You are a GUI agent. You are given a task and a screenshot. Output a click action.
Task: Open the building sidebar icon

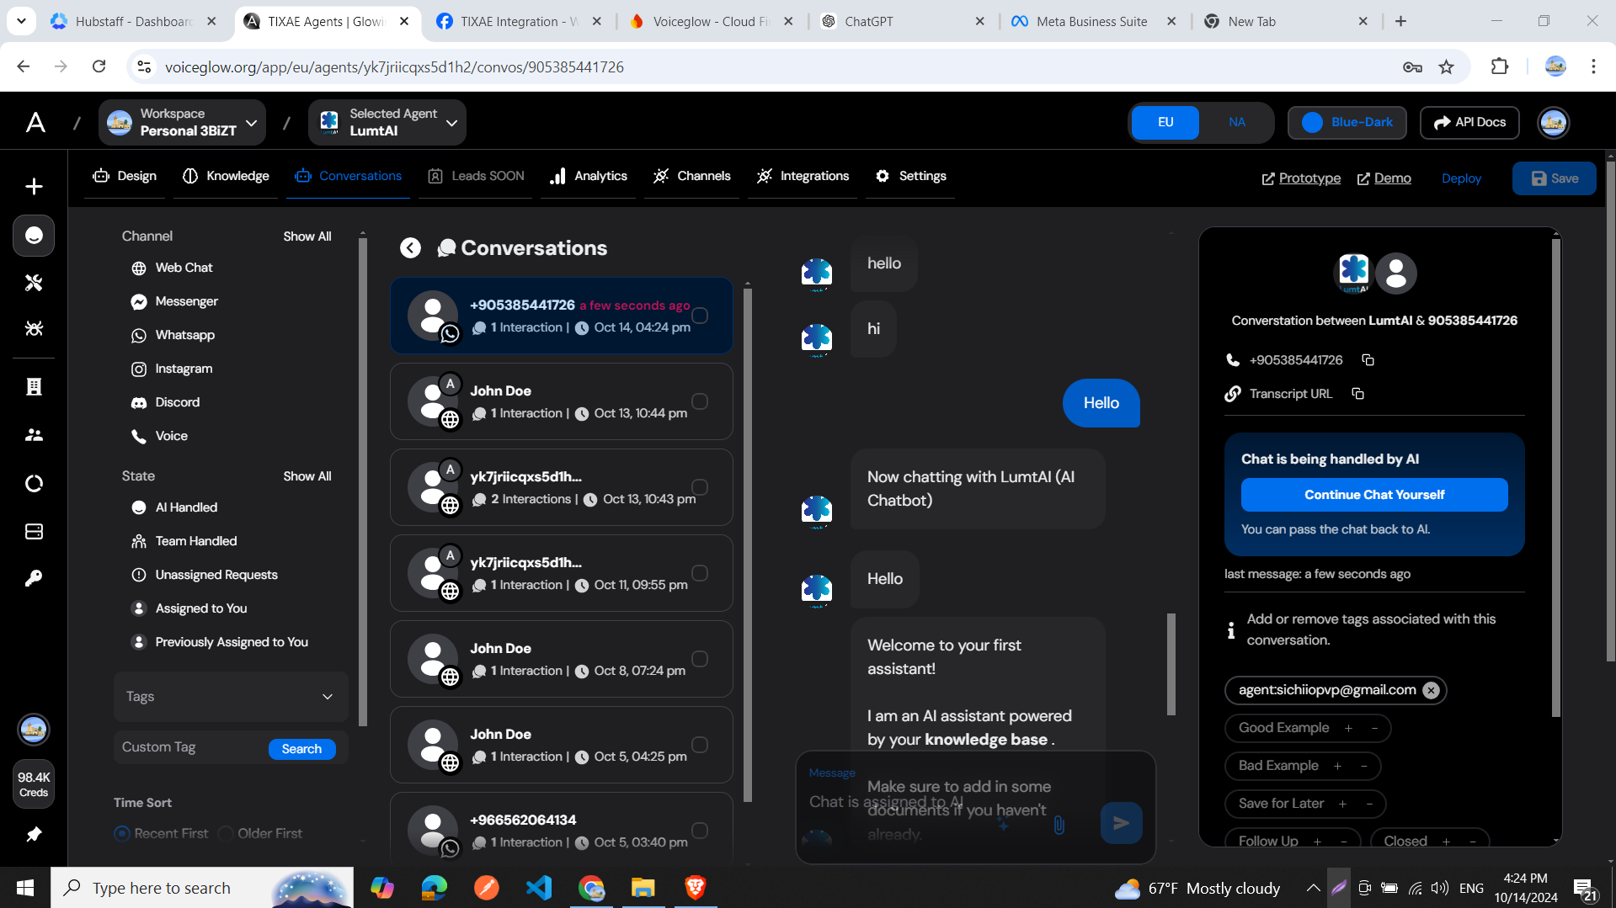pyautogui.click(x=34, y=386)
